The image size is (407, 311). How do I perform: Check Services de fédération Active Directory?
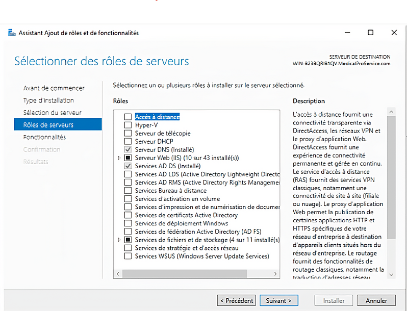click(128, 231)
